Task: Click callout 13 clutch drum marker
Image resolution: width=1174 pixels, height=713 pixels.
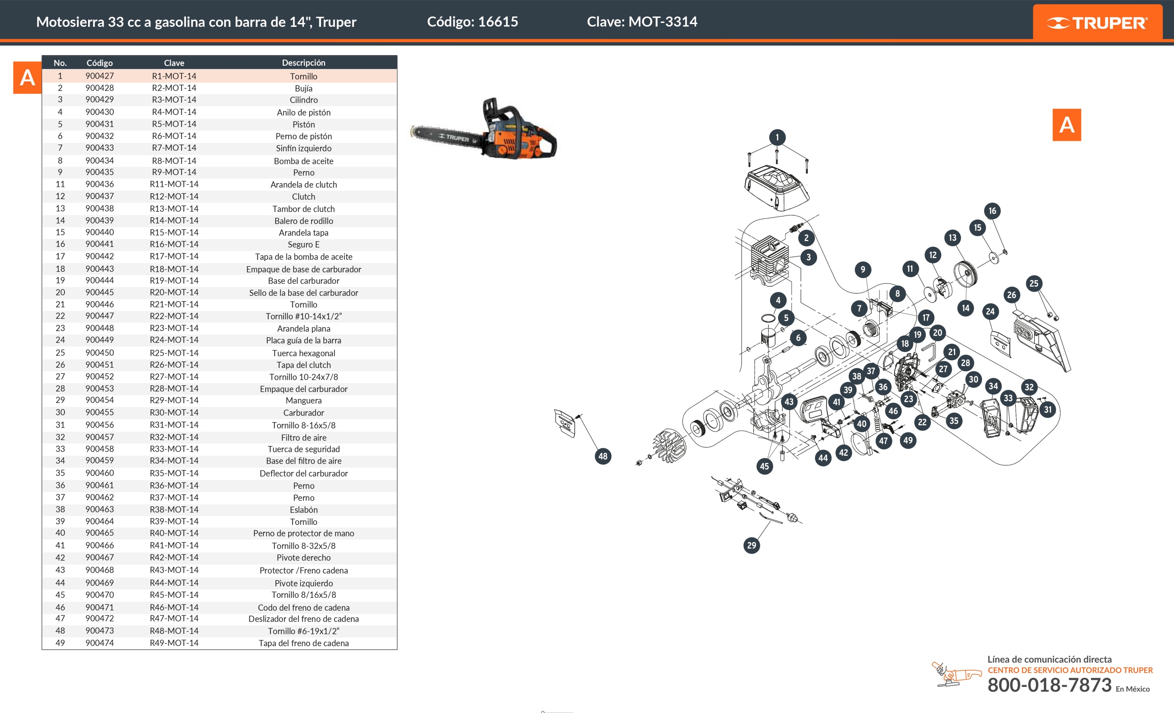Action: click(952, 237)
